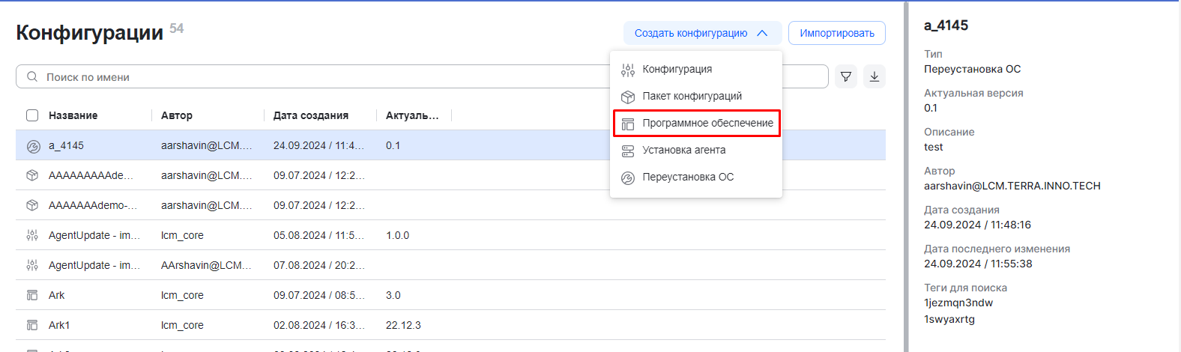Image resolution: width=1181 pixels, height=352 pixels.
Task: Toggle the select-all checkbox in table header
Action: (32, 115)
